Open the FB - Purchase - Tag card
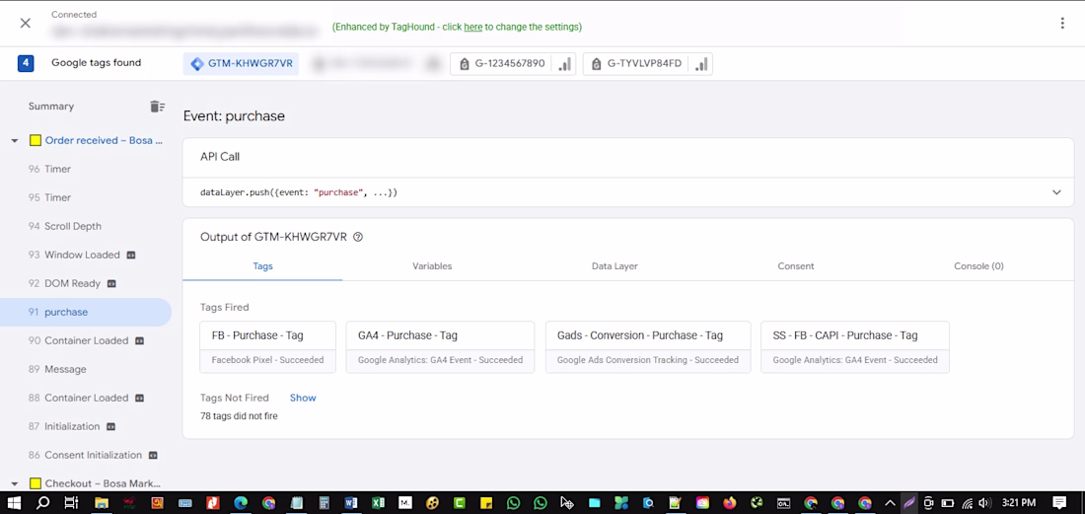This screenshot has height=514, width=1085. coord(267,347)
